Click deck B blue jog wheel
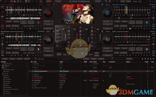This screenshot has width=156, height=97. pyautogui.click(x=107, y=13)
